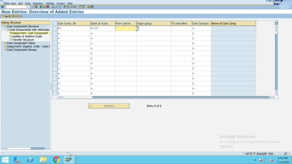Jump with the Last Page icon
Viewport: 292px width, 164px height.
(x=75, y=7)
